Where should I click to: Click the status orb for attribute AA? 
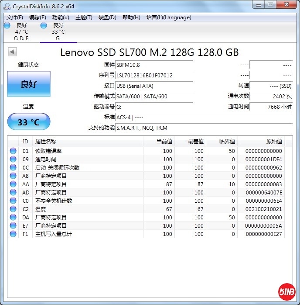click(x=13, y=184)
